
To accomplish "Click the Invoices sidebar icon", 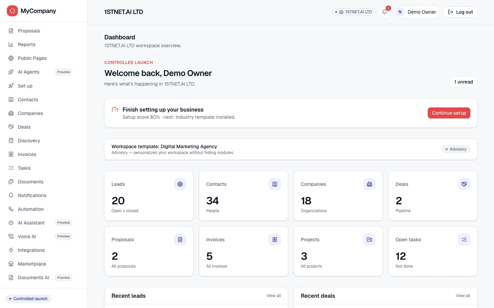I will (11, 154).
